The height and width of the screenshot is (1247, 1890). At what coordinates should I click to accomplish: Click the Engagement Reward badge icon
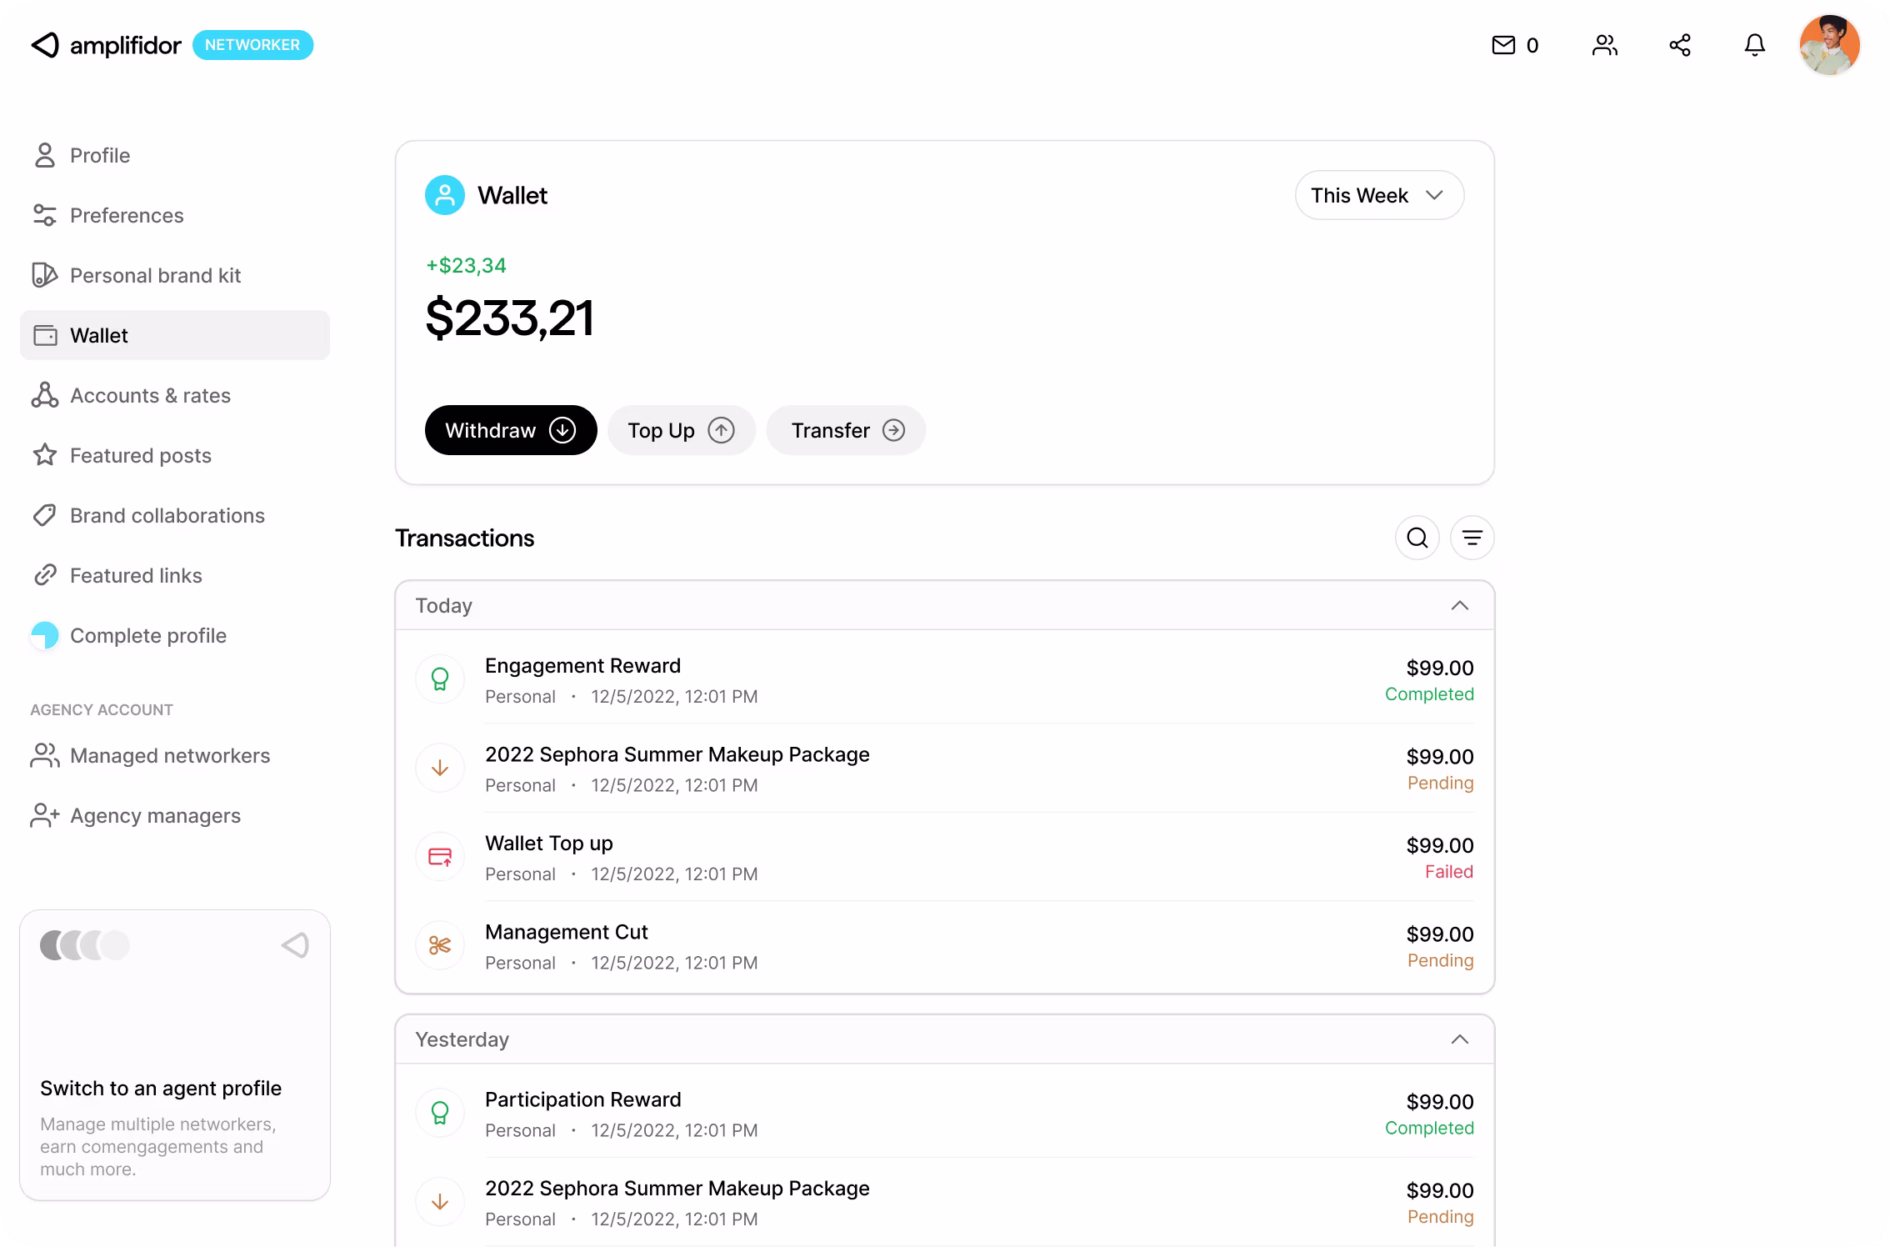point(440,679)
